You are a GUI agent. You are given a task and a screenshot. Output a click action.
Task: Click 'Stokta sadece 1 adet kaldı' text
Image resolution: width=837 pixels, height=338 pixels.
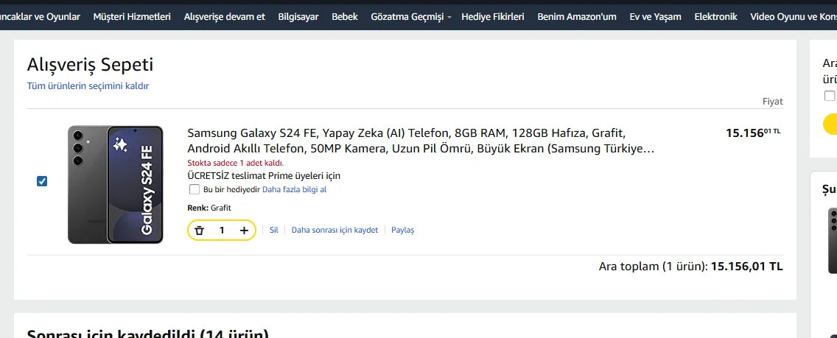[236, 163]
